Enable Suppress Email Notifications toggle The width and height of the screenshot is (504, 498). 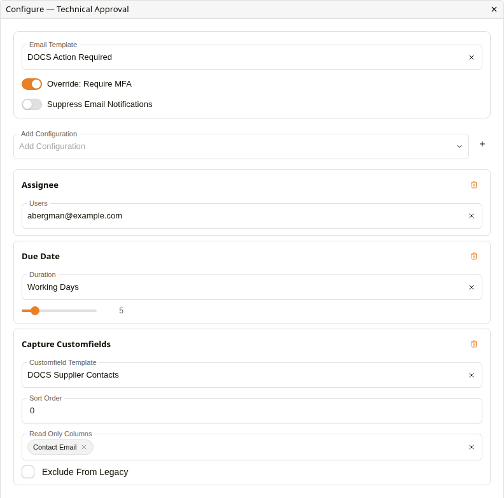(32, 104)
